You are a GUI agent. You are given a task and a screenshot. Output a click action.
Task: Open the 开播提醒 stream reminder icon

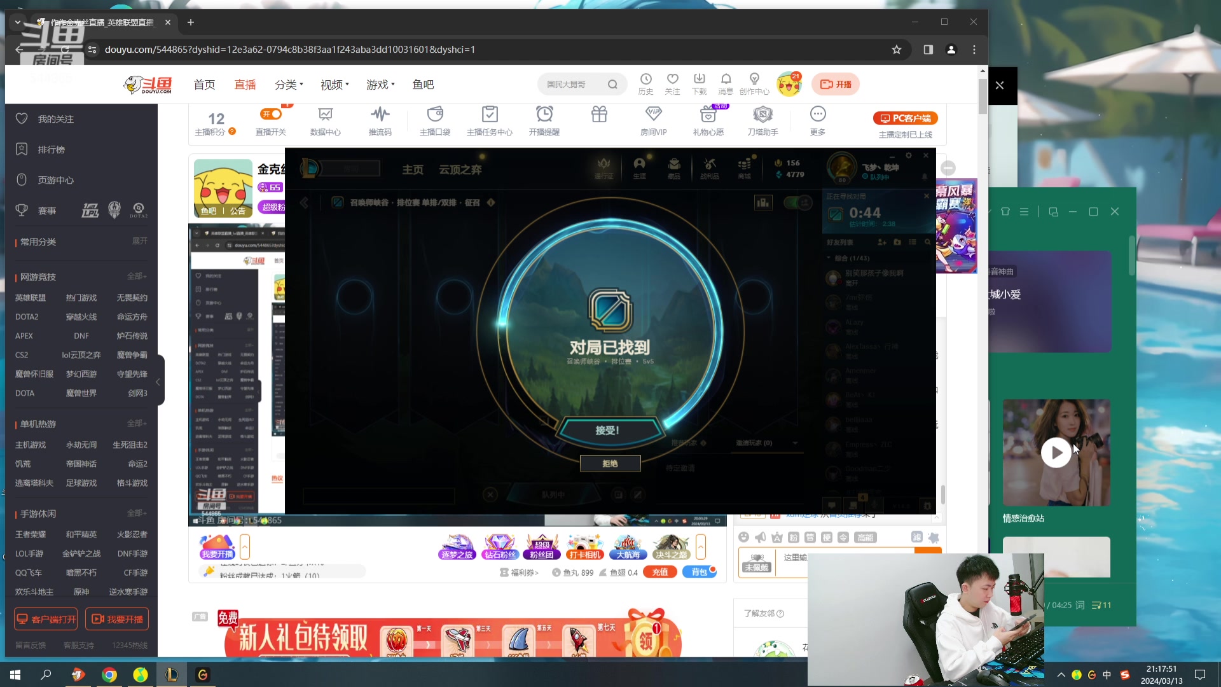pyautogui.click(x=544, y=121)
